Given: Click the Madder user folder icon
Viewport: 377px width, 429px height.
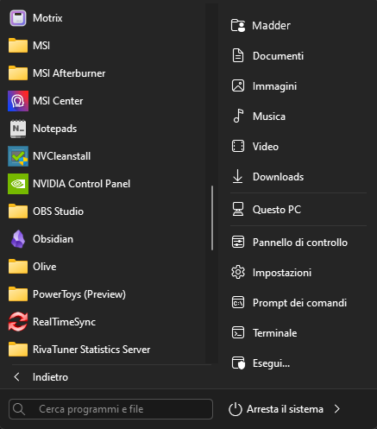Looking at the screenshot, I should coord(238,26).
